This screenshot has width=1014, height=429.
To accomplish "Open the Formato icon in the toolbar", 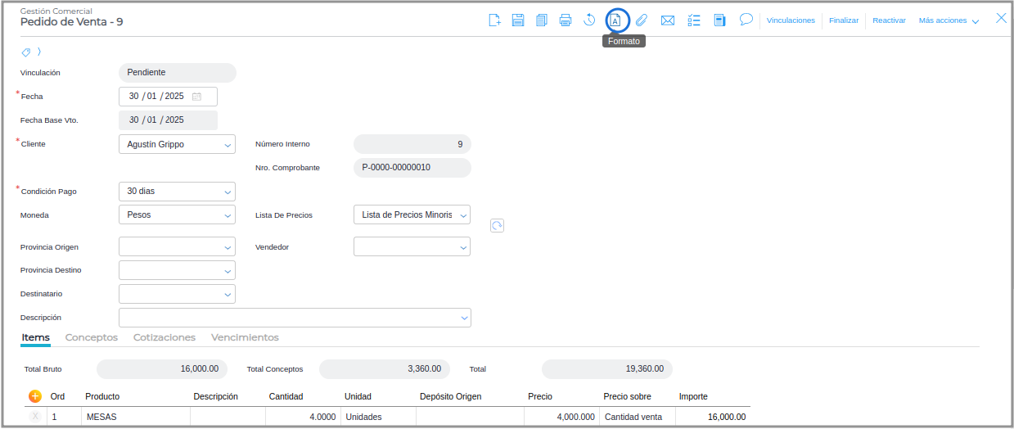I will coord(615,20).
